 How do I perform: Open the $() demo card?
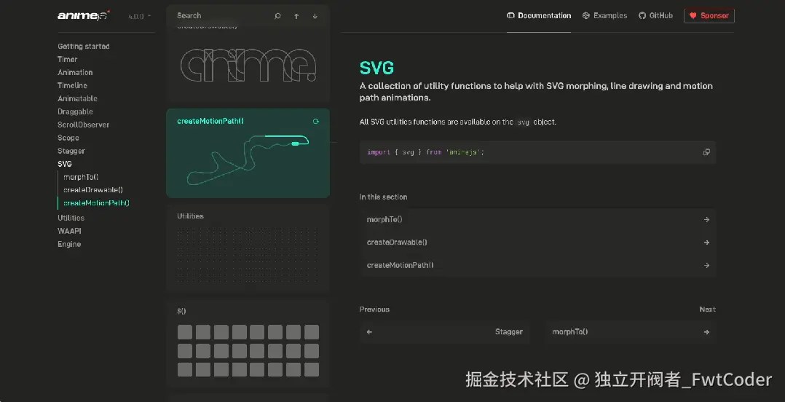[248, 344]
